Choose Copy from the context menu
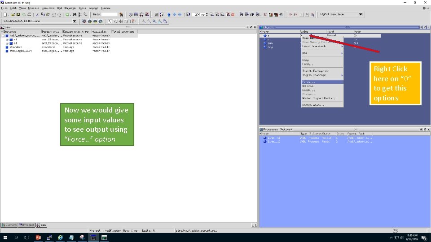431x242 pixels. point(322,60)
